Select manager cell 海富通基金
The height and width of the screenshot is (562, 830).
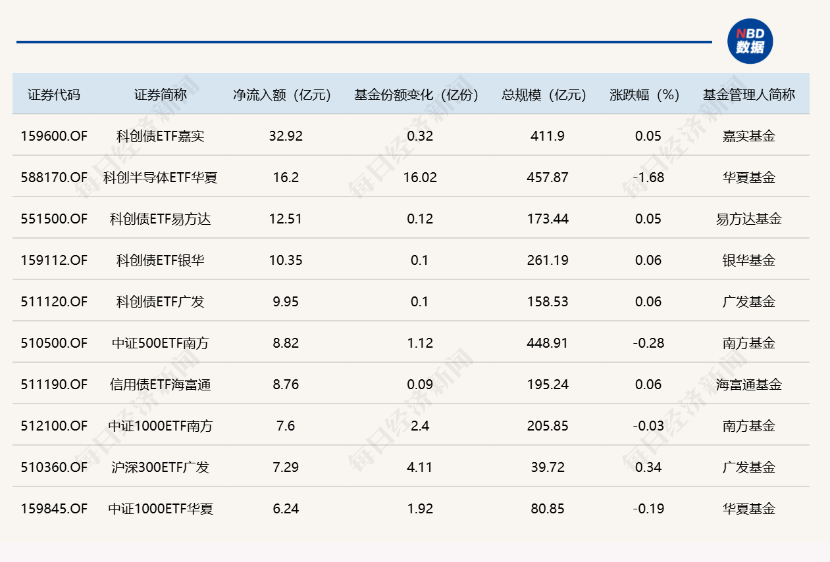point(749,385)
